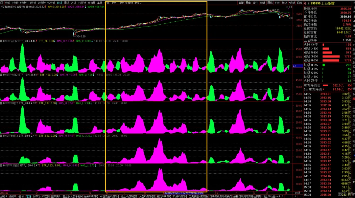Select the 指标B tab at bottom
This screenshot has height=198, width=355.
[x=12, y=196]
